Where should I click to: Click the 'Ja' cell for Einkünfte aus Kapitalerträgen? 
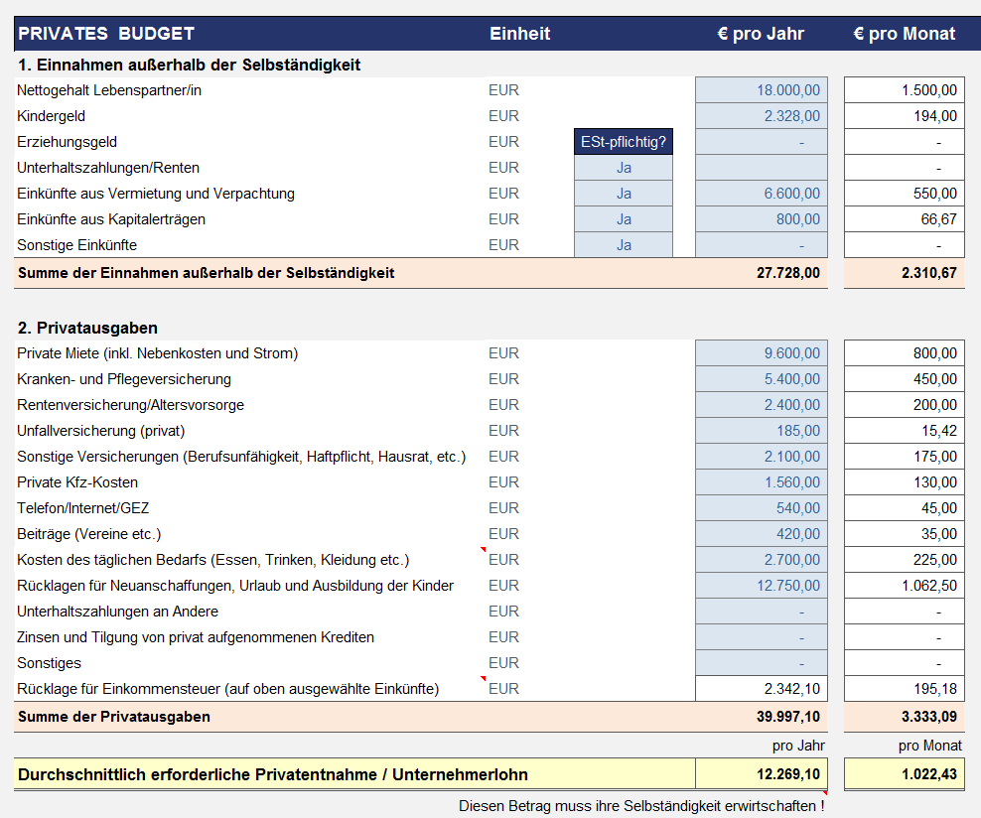point(624,219)
